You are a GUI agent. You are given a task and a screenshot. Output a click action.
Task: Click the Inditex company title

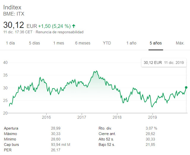pyautogui.click(x=12, y=7)
